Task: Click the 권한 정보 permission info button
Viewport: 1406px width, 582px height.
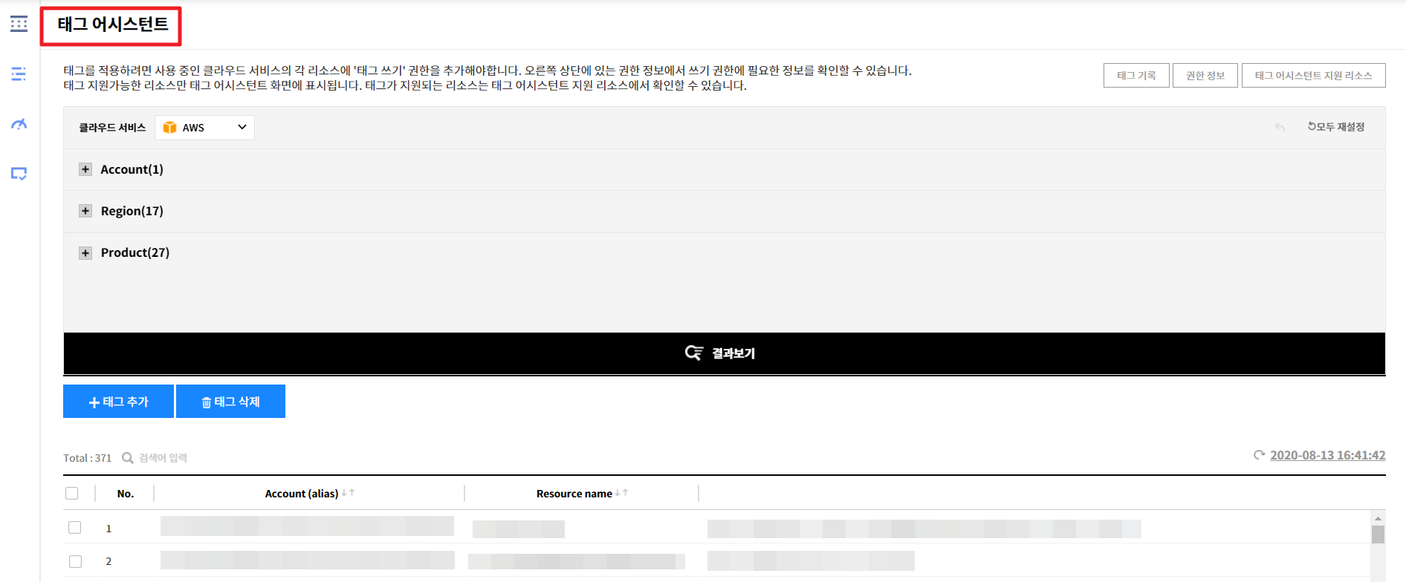Action: [1205, 76]
